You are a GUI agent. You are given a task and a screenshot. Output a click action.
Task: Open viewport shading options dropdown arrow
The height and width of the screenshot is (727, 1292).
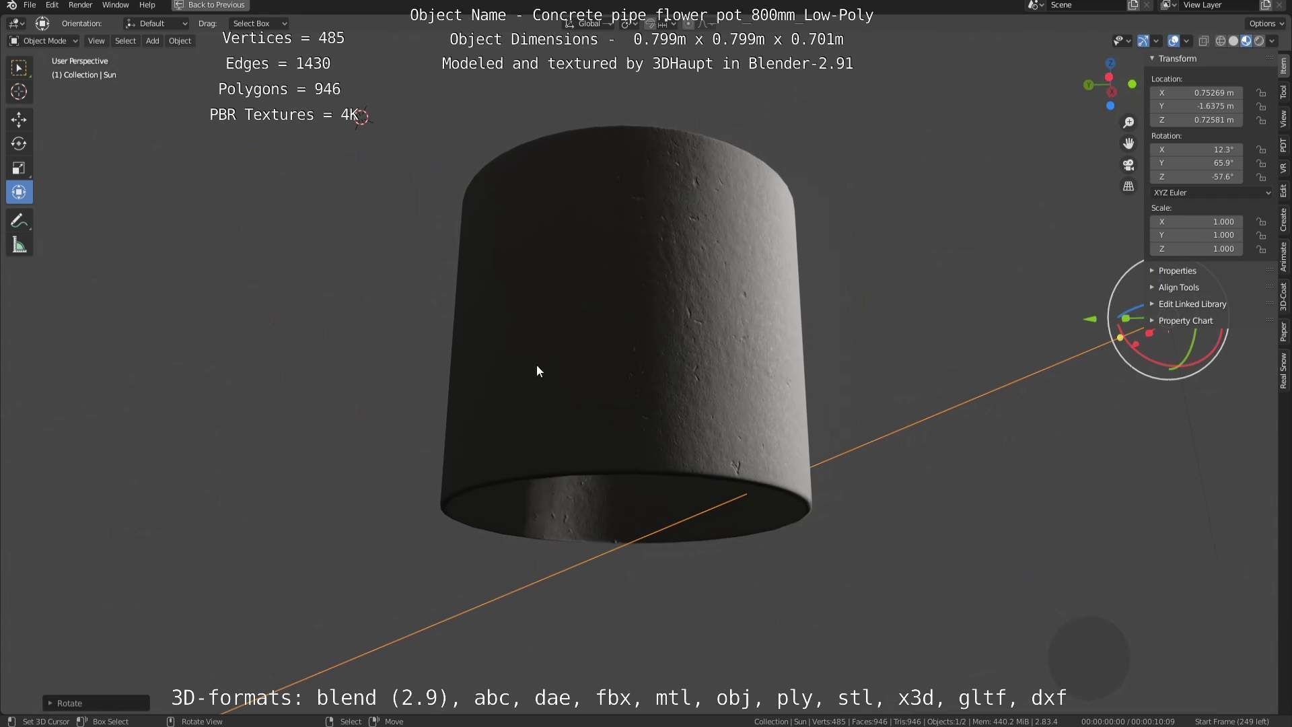(1272, 41)
